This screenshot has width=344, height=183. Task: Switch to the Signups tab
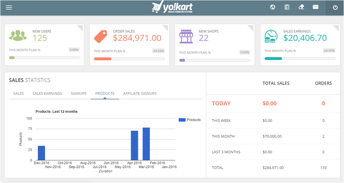[79, 93]
